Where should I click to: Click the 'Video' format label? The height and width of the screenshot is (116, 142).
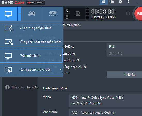47,97
